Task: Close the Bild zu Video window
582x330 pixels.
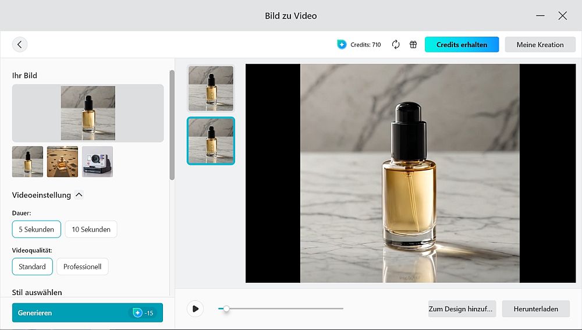Action: point(563,16)
